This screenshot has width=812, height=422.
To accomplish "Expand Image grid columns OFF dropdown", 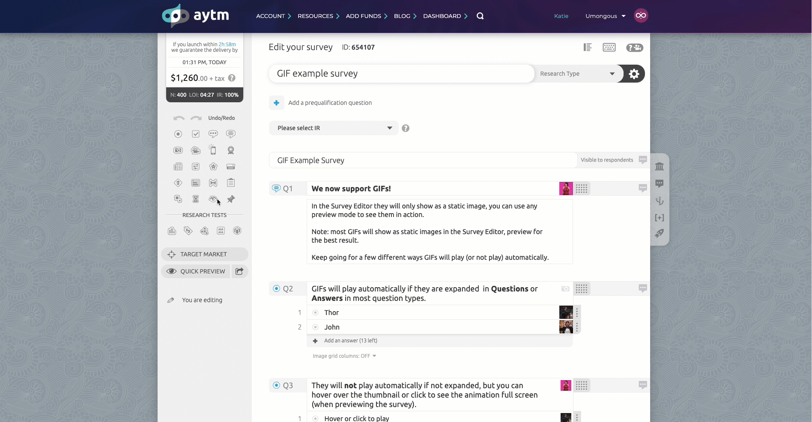I will point(344,356).
